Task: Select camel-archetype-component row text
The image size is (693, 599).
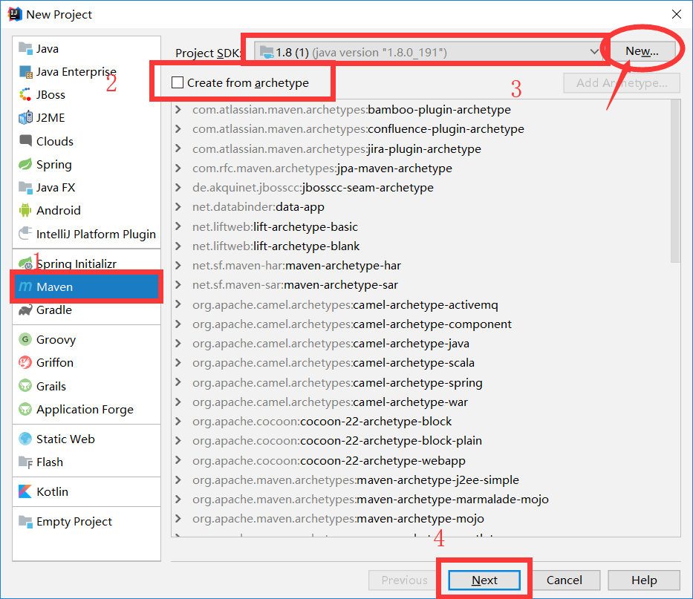Action: [x=352, y=324]
